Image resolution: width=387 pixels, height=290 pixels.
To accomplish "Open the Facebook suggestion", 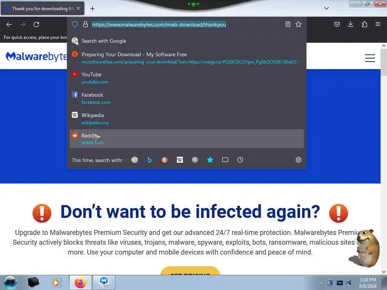I will tap(187, 99).
